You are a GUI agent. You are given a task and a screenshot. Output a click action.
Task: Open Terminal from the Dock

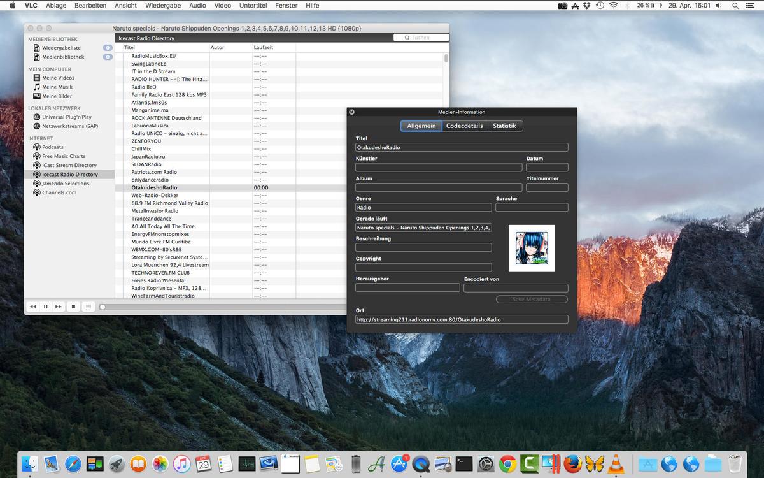click(464, 463)
